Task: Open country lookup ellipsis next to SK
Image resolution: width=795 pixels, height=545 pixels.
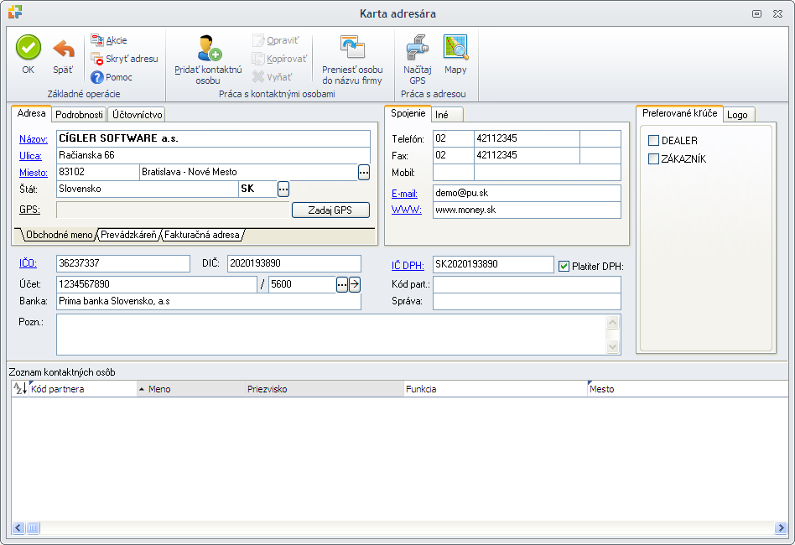Action: coord(283,189)
